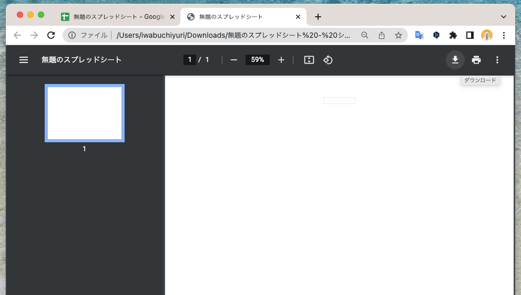
Task: Click the address bar file path
Action: (x=233, y=35)
